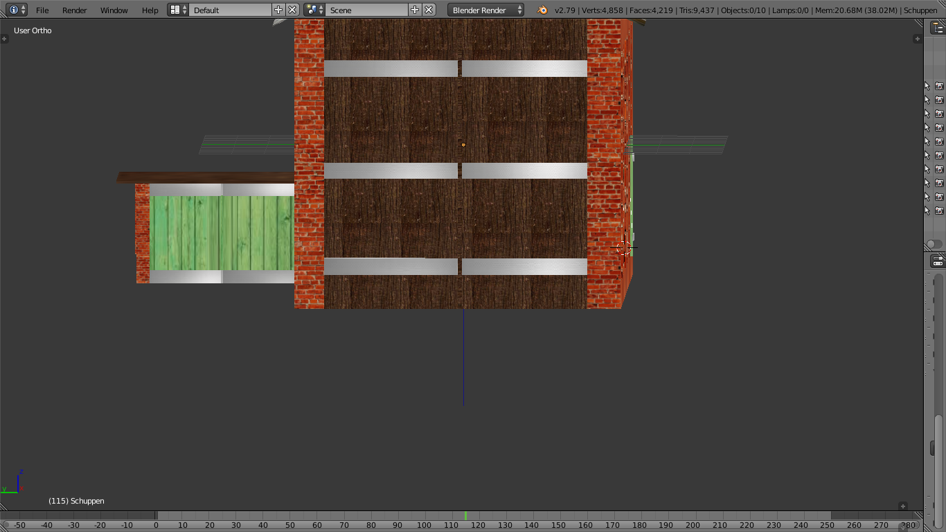Open the screen layout browser icon
The height and width of the screenshot is (532, 946).
click(x=178, y=10)
